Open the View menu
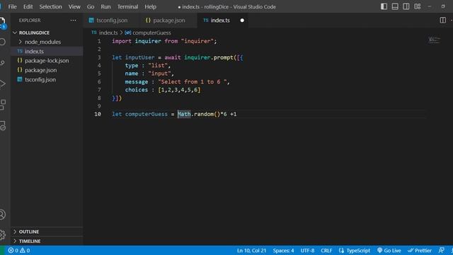The height and width of the screenshot is (255, 453). point(74,6)
